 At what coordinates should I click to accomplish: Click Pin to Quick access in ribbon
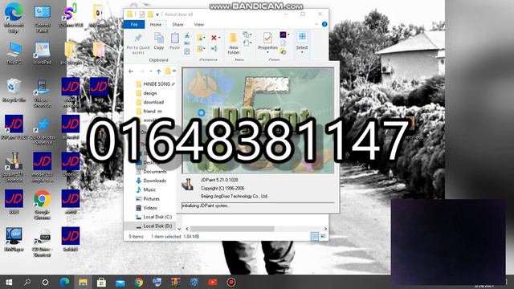pos(138,43)
